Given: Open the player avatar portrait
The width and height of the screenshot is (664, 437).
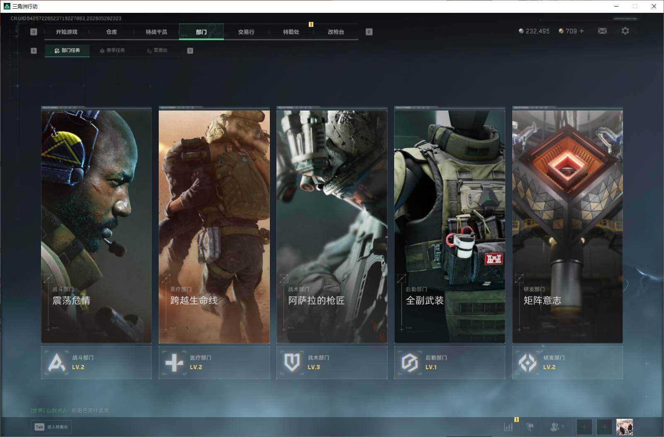Looking at the screenshot, I should point(624,427).
